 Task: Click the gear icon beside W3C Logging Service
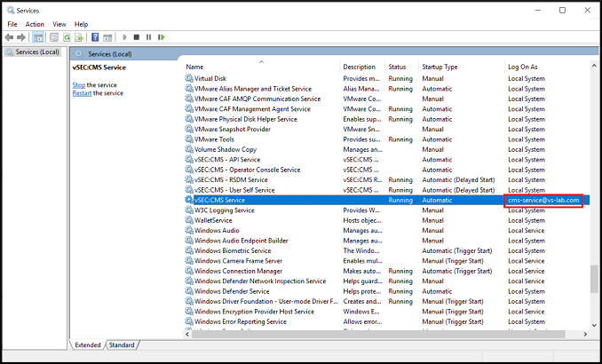(189, 210)
